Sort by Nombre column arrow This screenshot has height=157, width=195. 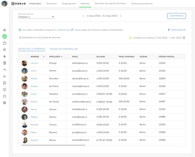(x=44, y=57)
